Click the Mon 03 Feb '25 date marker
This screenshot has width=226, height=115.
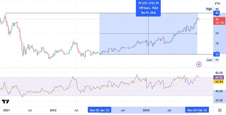(197, 110)
